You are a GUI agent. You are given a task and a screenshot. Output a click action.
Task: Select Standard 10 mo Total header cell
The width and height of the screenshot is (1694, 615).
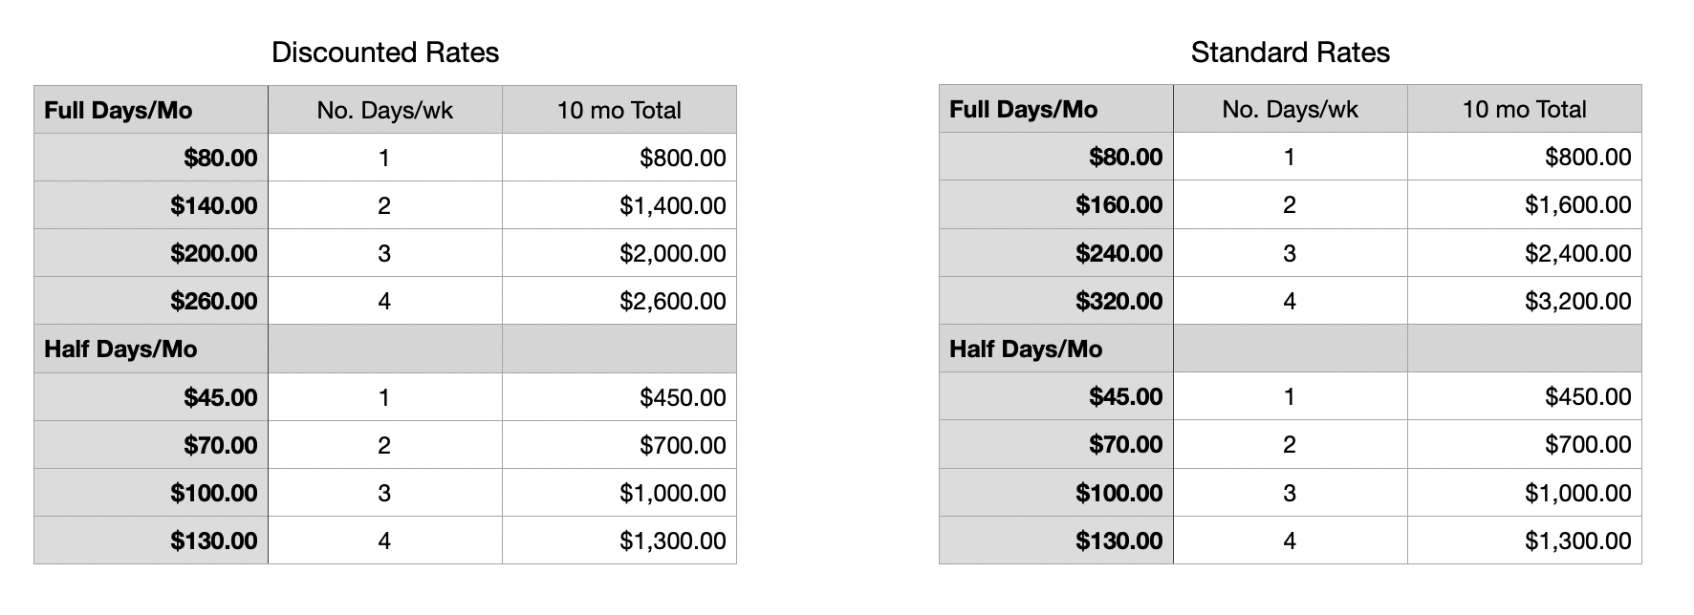pos(1524,110)
